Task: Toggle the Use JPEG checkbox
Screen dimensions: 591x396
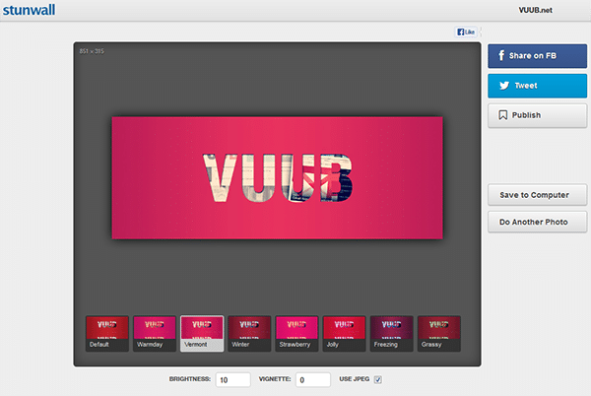Action: point(377,379)
